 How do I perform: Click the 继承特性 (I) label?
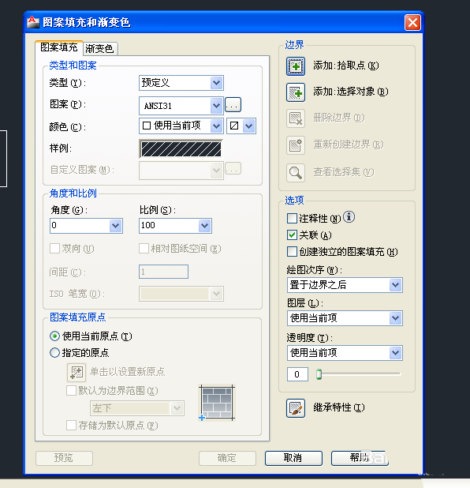point(339,407)
